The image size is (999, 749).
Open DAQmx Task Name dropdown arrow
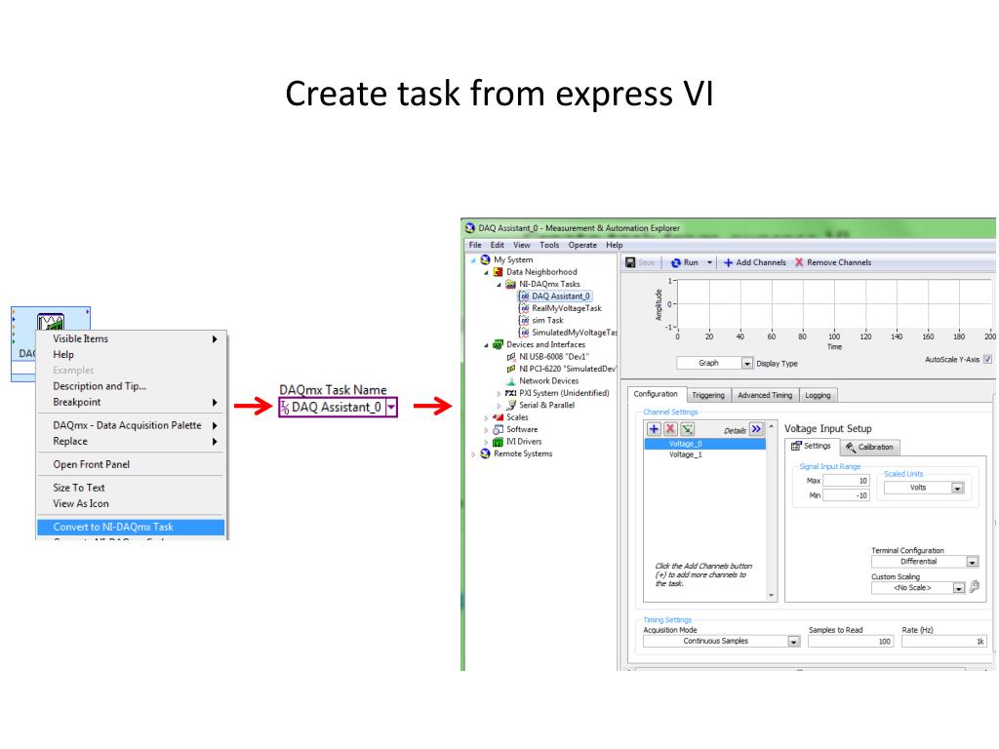tap(391, 408)
